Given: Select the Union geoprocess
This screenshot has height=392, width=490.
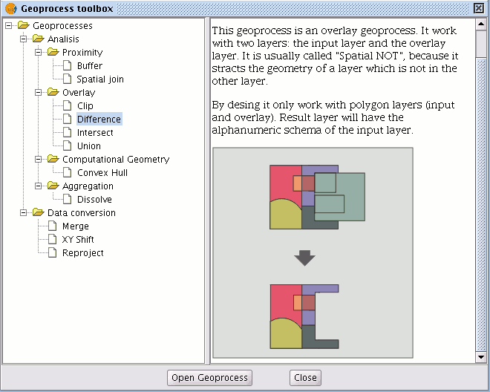Looking at the screenshot, I should click(x=89, y=146).
